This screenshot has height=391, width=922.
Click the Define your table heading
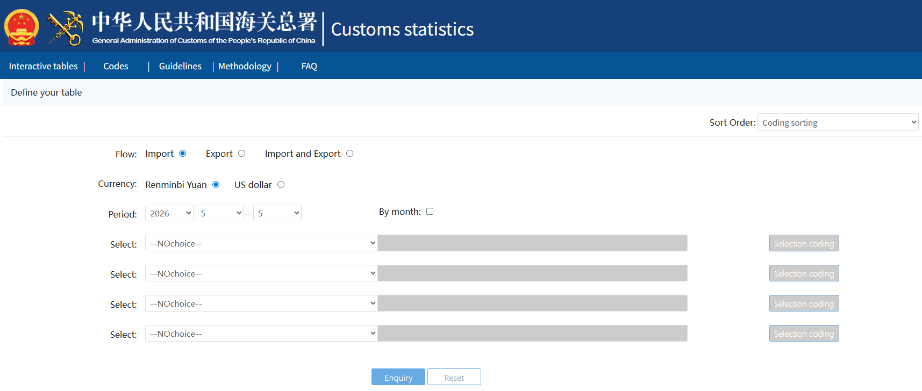click(x=46, y=92)
